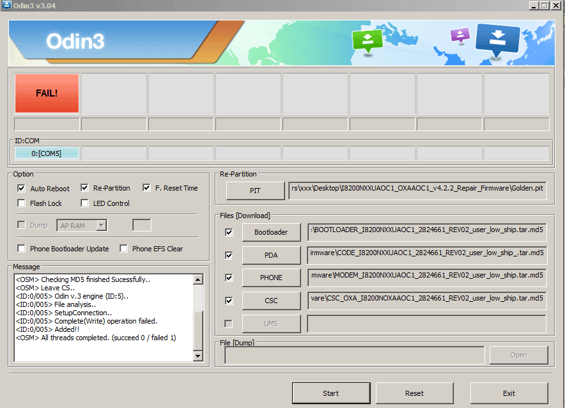Click the Bootloader file button
565x408 pixels.
pyautogui.click(x=271, y=232)
